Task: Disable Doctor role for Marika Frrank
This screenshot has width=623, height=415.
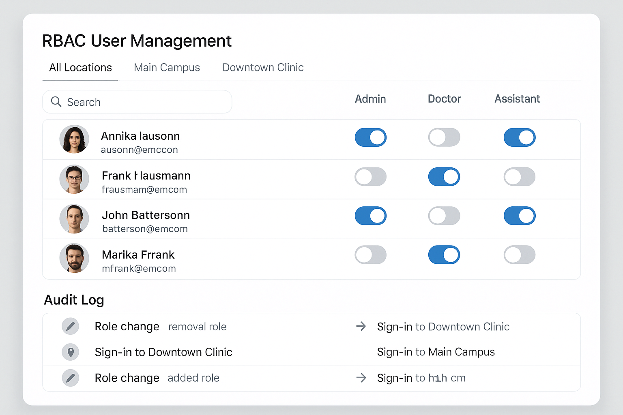Action: (x=444, y=255)
